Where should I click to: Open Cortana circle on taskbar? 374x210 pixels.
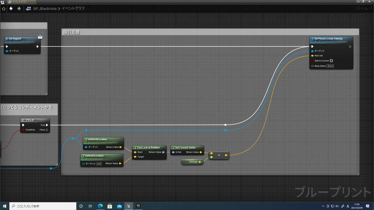pyautogui.click(x=81, y=206)
